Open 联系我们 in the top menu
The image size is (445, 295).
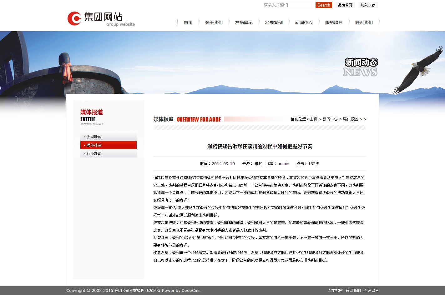pos(364,22)
